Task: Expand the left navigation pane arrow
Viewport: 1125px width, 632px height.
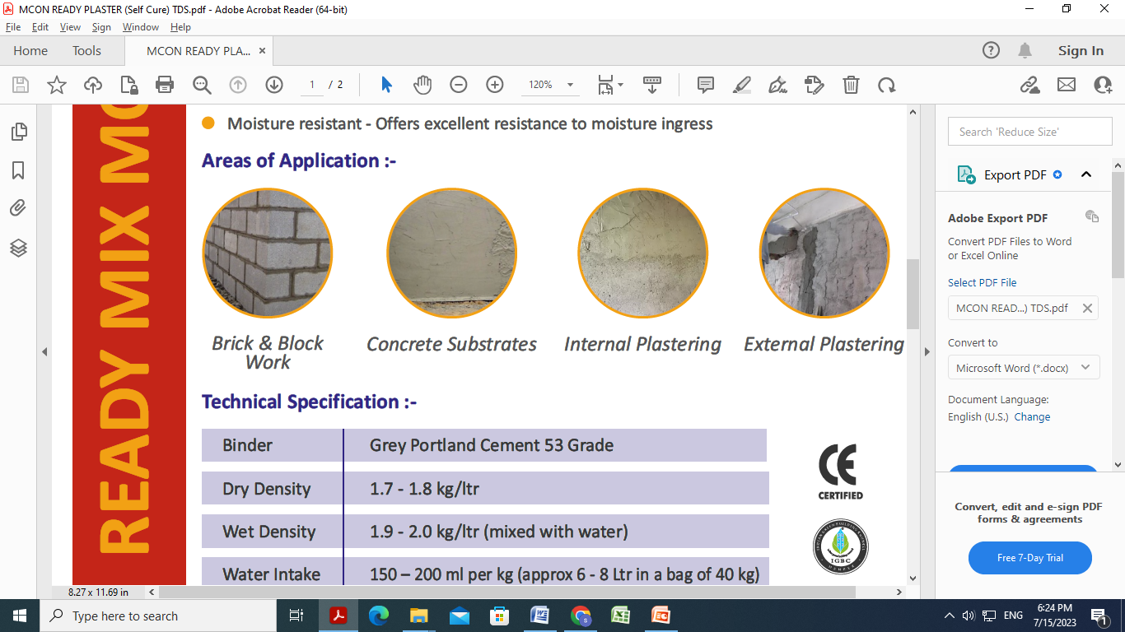Action: (x=44, y=351)
